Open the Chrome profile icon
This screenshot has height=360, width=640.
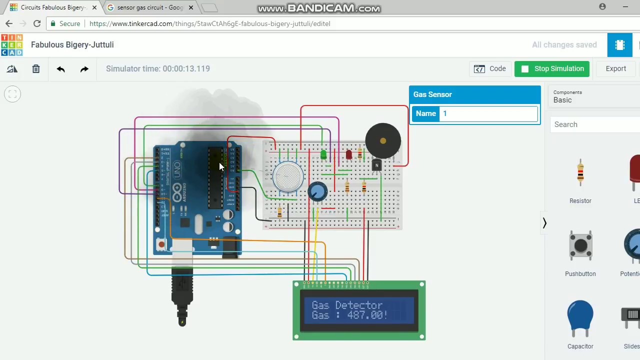pos(602,7)
